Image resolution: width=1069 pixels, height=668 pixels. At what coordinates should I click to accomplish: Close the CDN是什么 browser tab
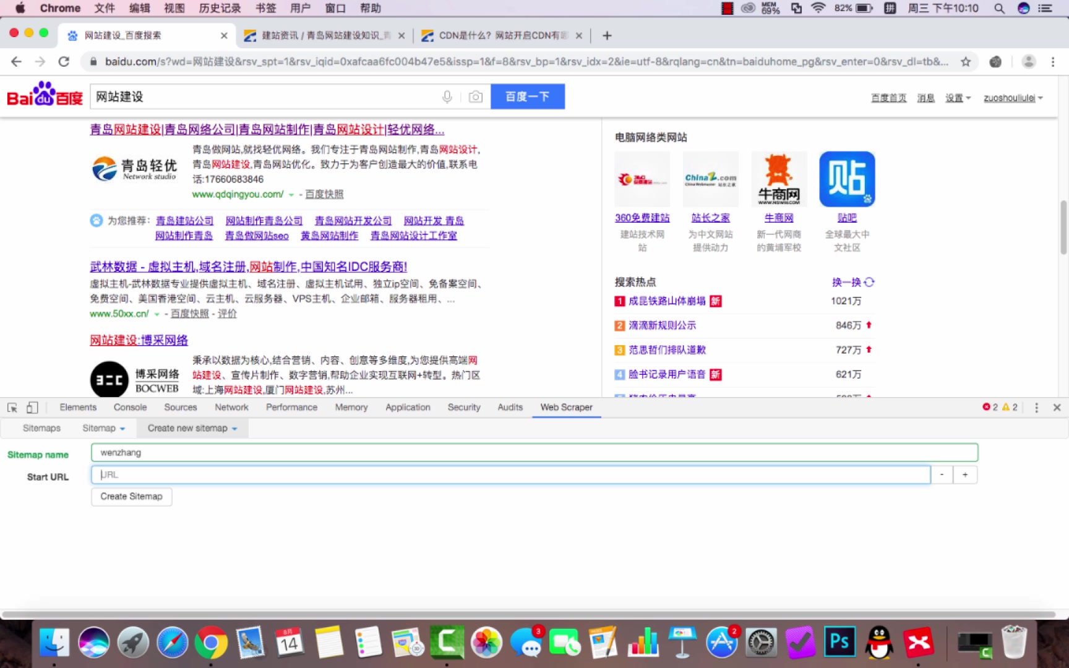pyautogui.click(x=579, y=36)
